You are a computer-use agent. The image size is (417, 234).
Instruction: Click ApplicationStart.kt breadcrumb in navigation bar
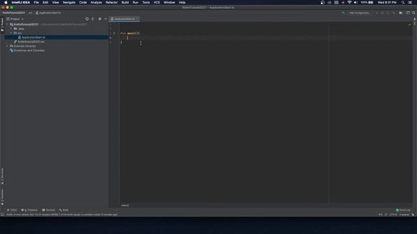(x=48, y=13)
